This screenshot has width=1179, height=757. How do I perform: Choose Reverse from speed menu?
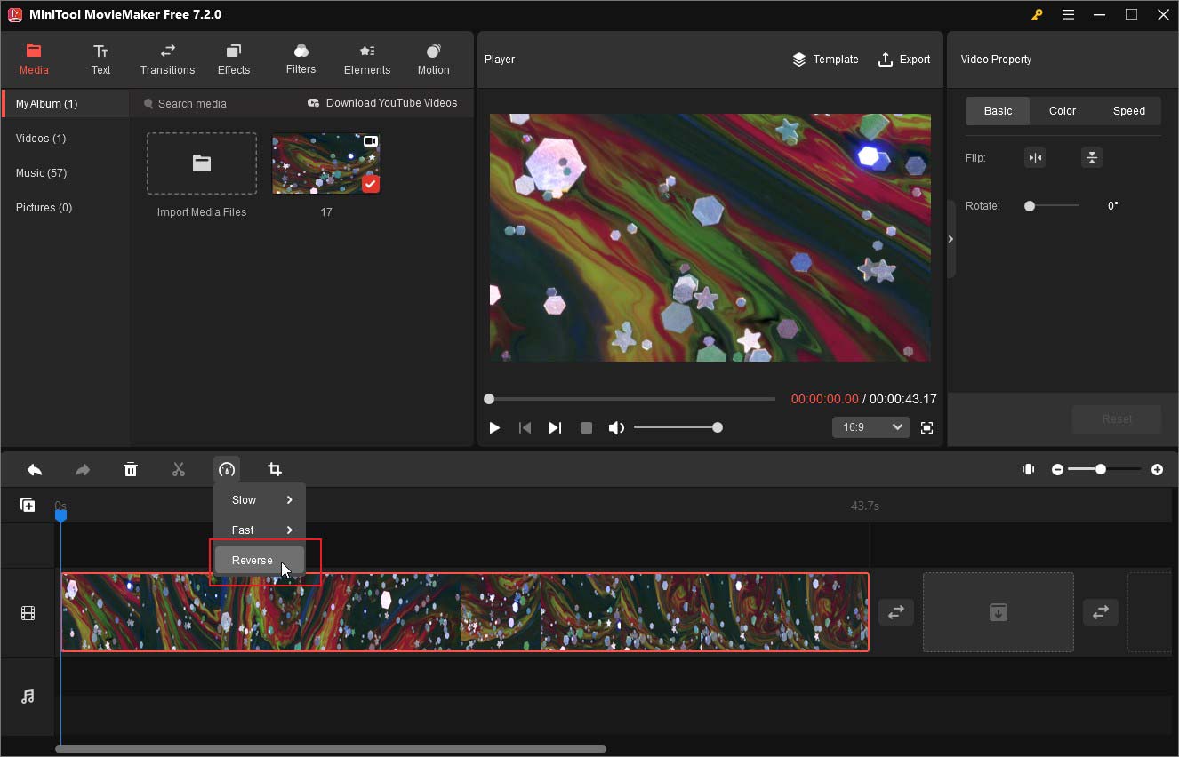[260, 561]
